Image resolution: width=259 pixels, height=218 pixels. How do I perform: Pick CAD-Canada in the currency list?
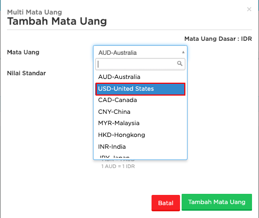(140, 100)
